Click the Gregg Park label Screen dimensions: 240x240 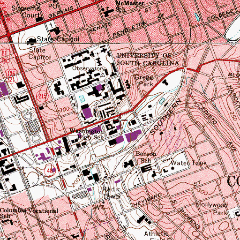point(144,81)
